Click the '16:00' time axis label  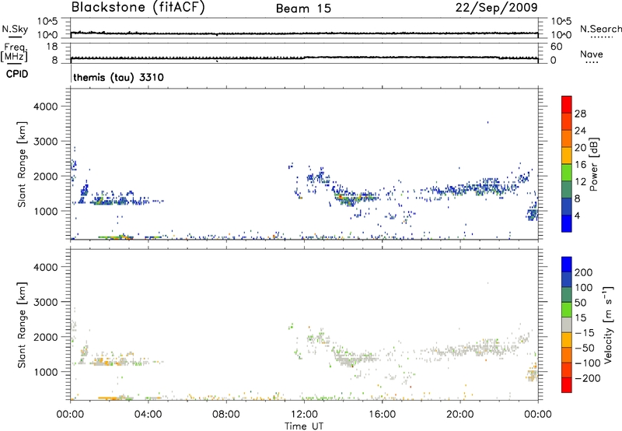[x=382, y=415]
